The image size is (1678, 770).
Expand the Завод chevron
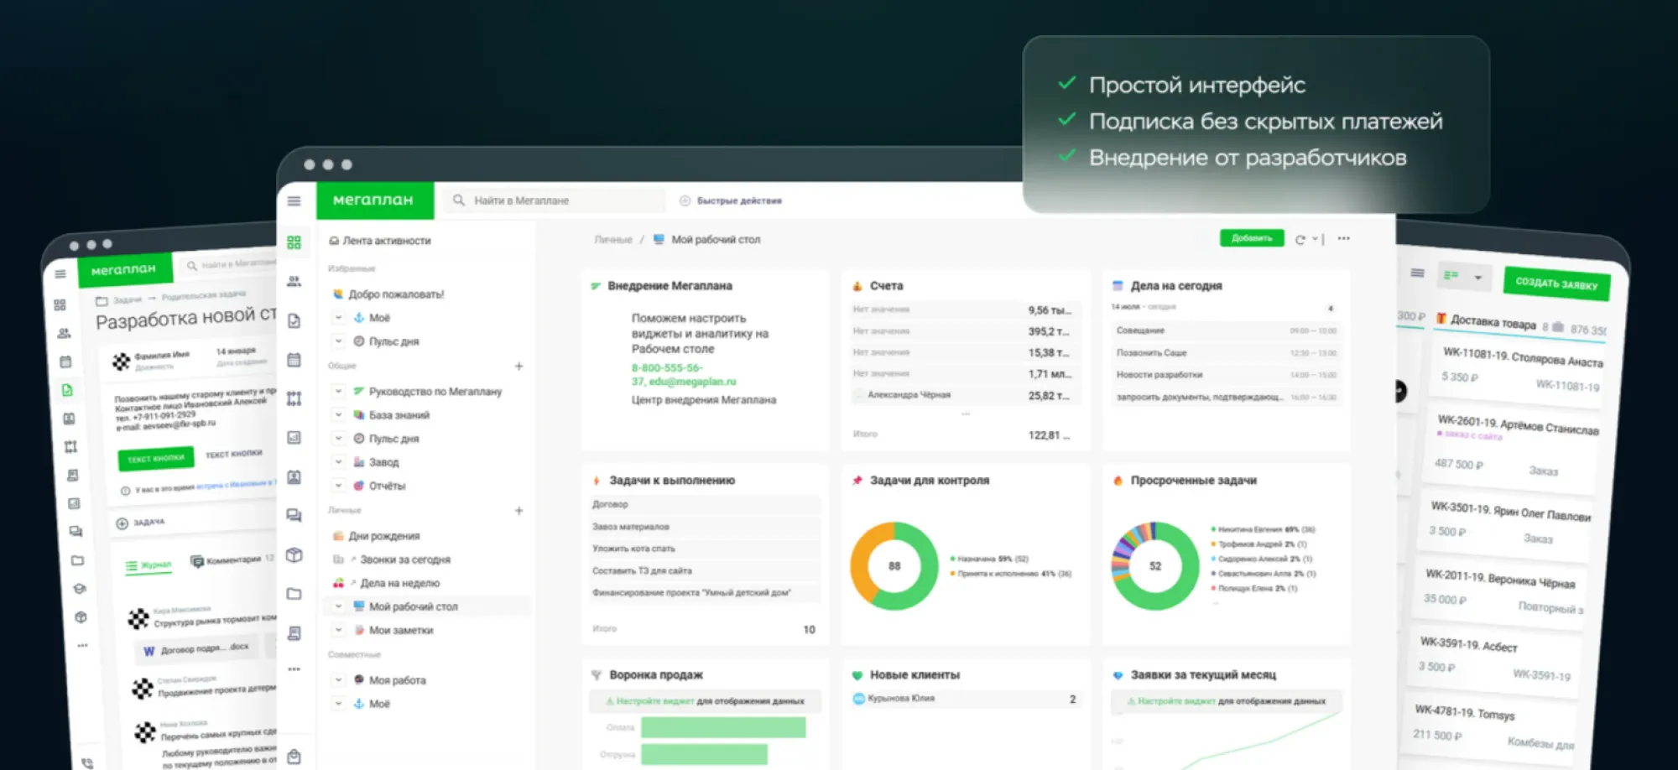tap(338, 462)
